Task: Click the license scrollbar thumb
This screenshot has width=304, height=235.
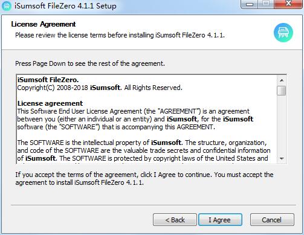Action: pos(282,91)
